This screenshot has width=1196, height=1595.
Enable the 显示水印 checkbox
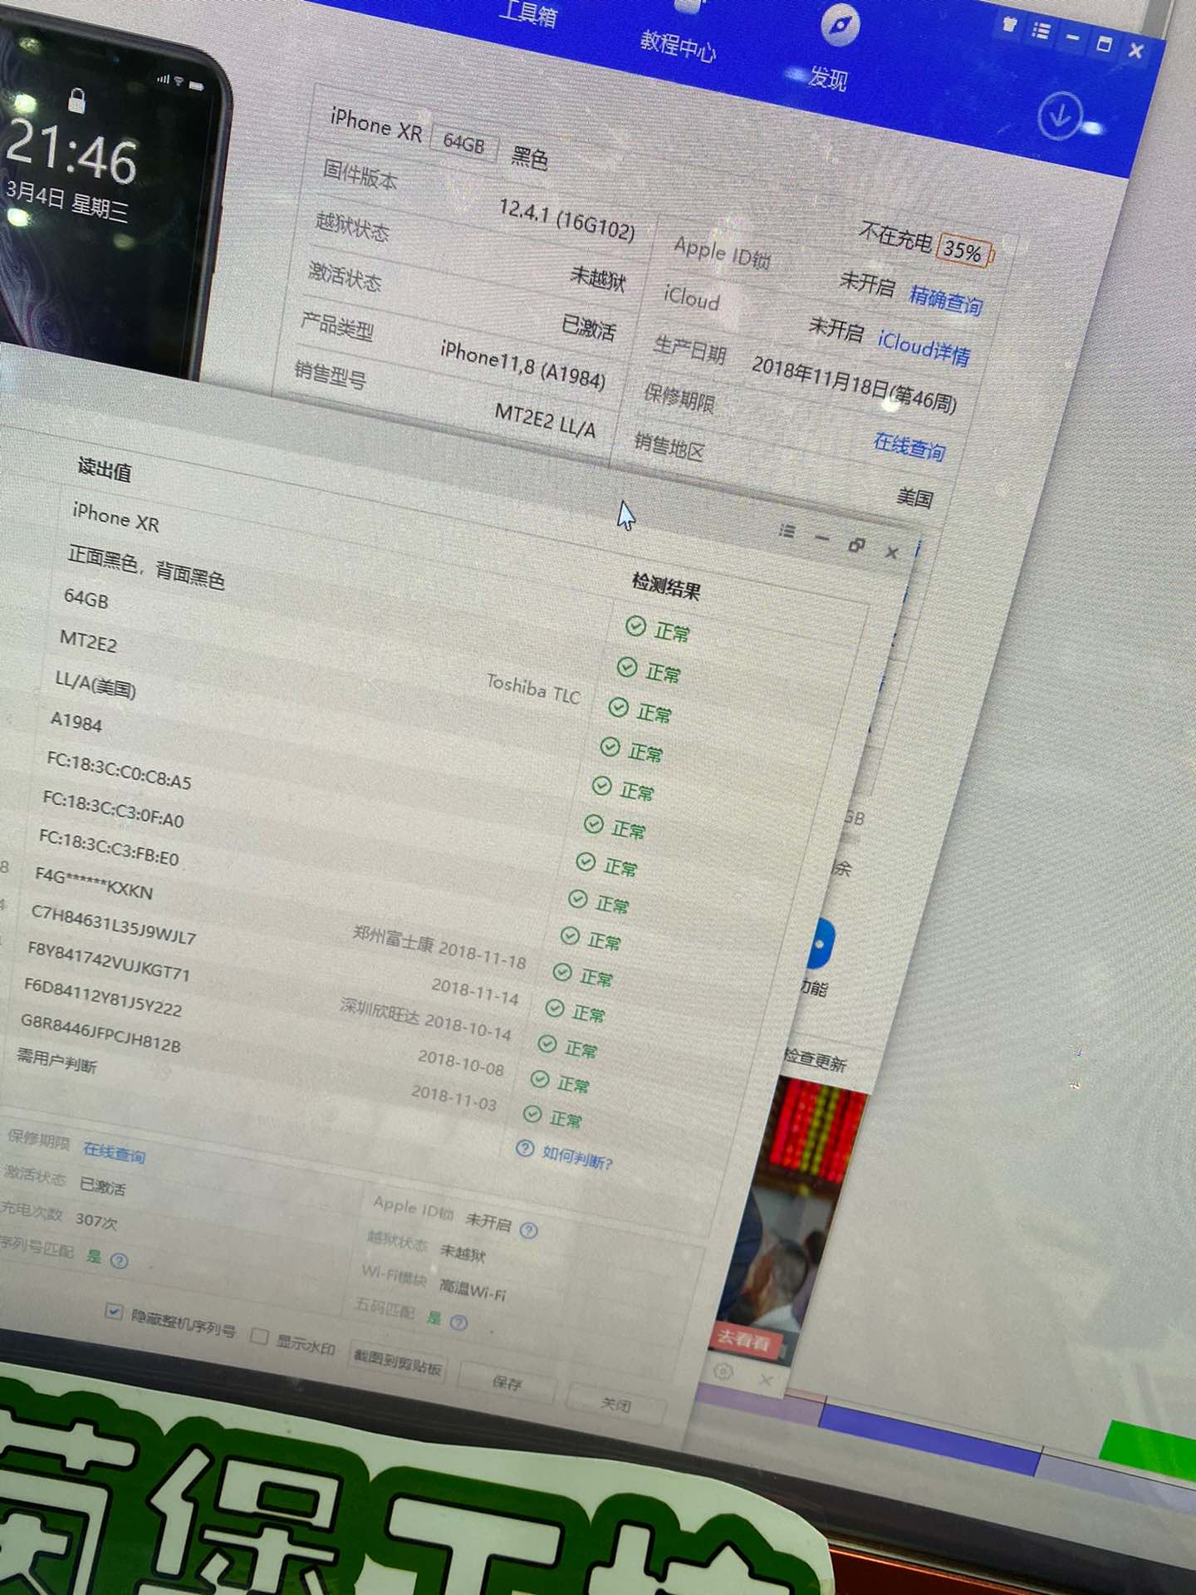click(x=259, y=1336)
